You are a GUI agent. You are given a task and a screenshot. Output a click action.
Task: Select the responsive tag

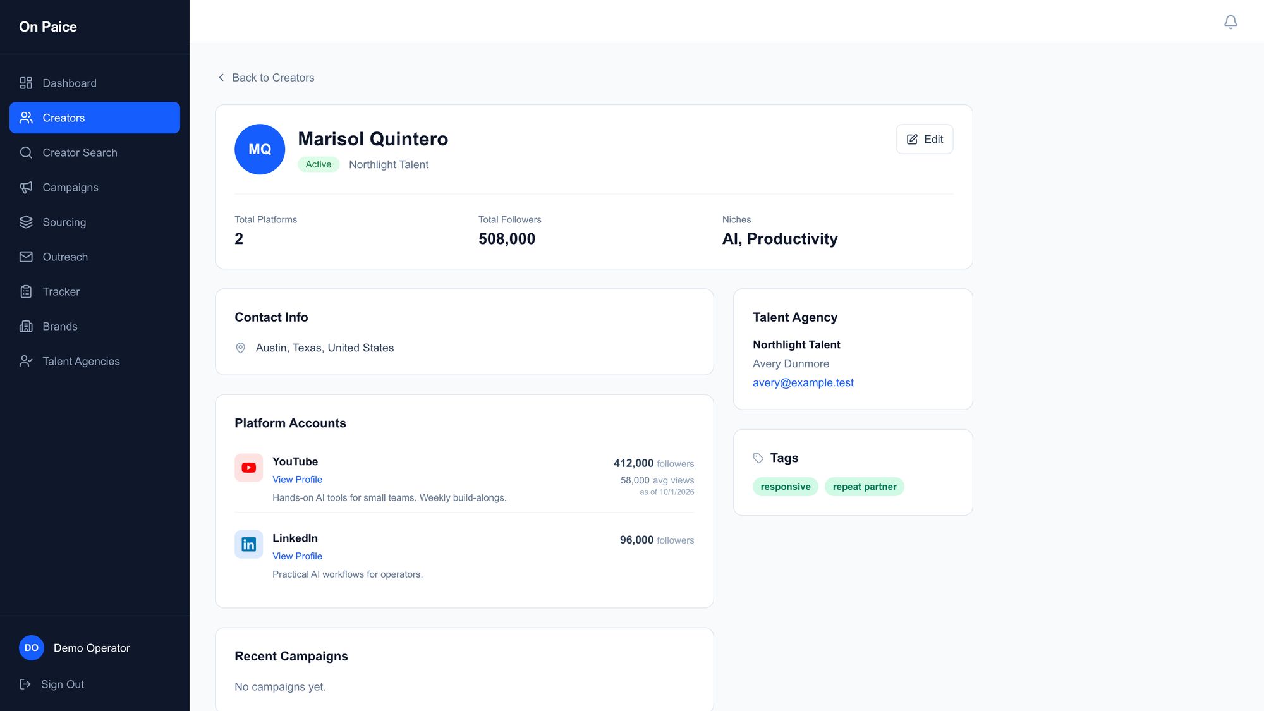[786, 487]
